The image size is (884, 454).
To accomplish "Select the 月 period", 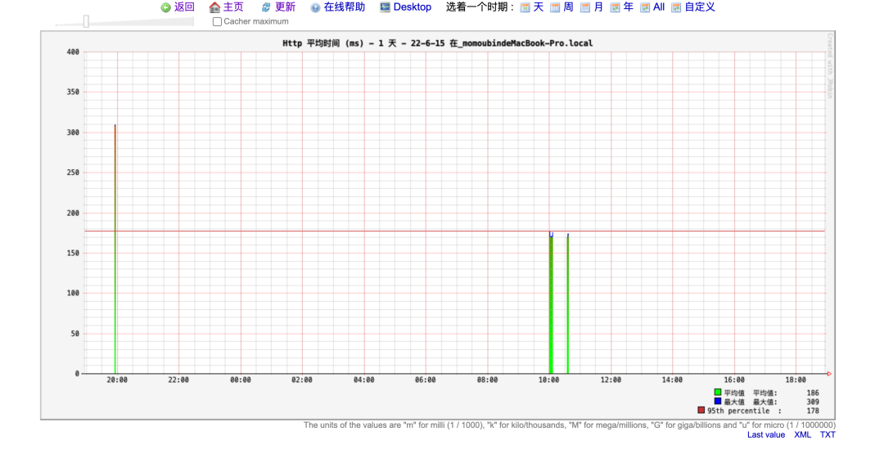I will tap(598, 7).
